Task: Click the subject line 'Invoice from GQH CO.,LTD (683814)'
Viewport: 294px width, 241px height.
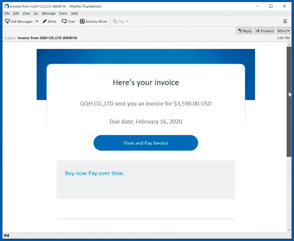Action: pos(47,38)
